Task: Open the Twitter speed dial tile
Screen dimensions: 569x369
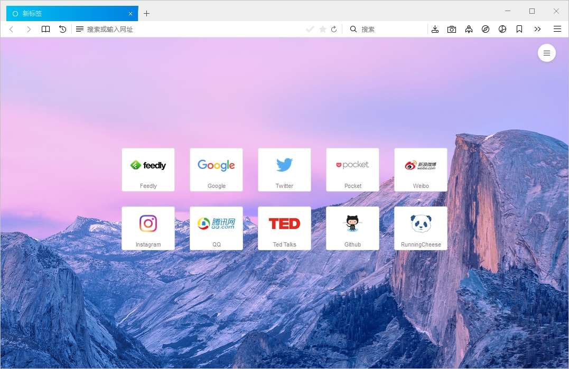Action: coord(284,169)
